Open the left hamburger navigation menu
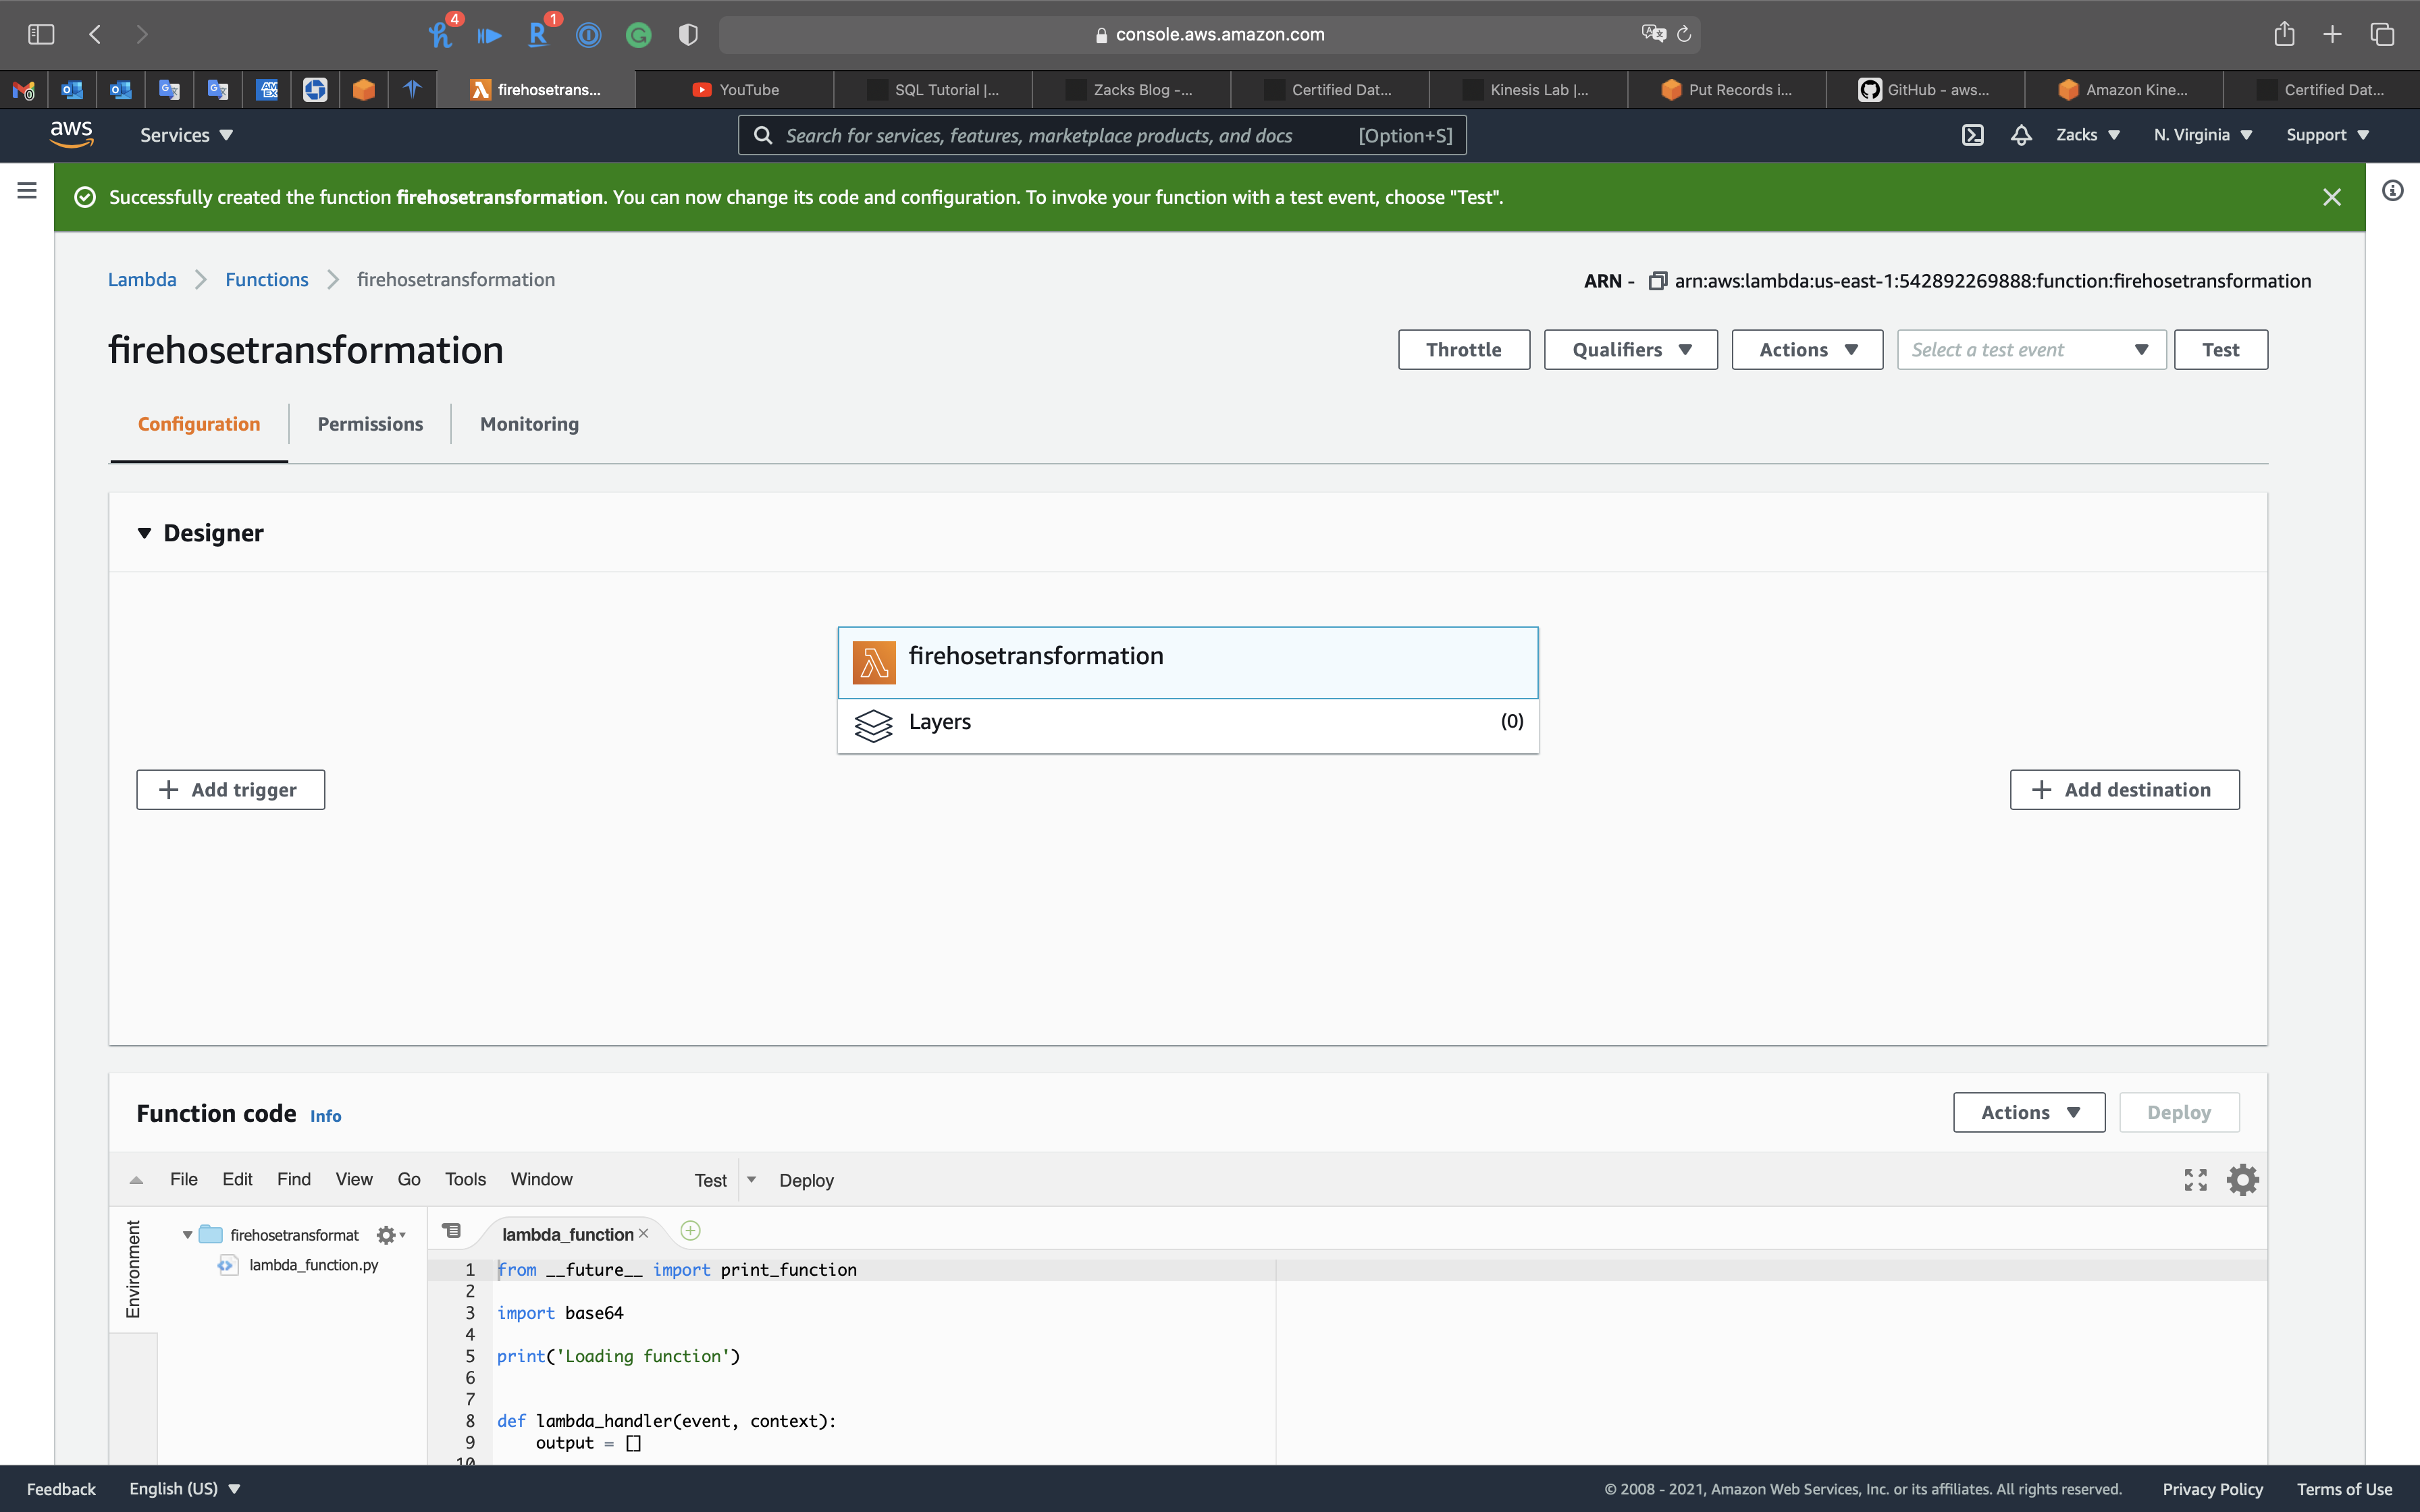The width and height of the screenshot is (2420, 1512). coord(27,190)
